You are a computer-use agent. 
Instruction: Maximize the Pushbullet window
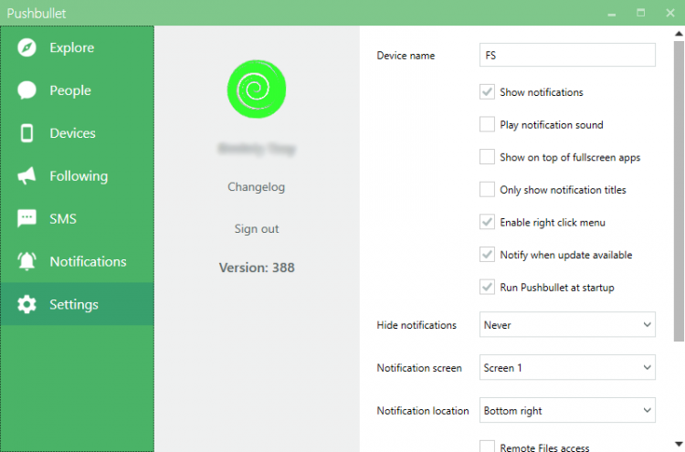(640, 13)
